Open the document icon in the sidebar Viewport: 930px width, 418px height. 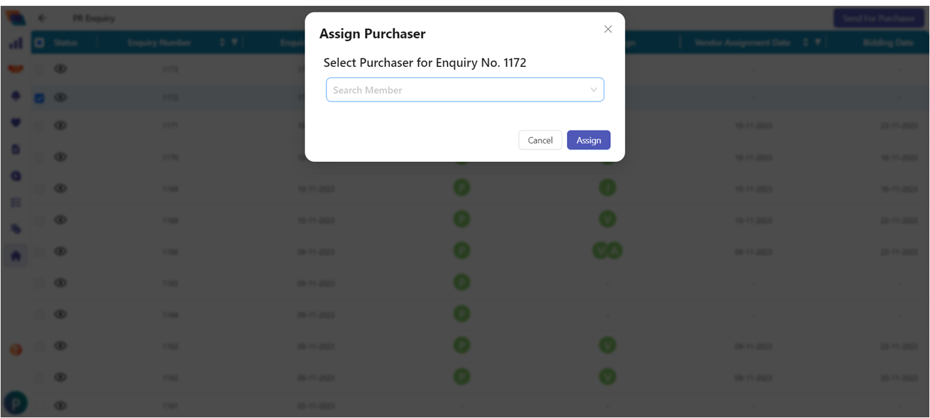[x=16, y=149]
